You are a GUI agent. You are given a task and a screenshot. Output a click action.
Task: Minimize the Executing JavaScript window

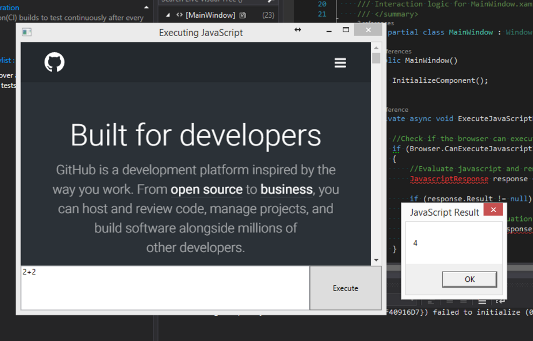(329, 31)
